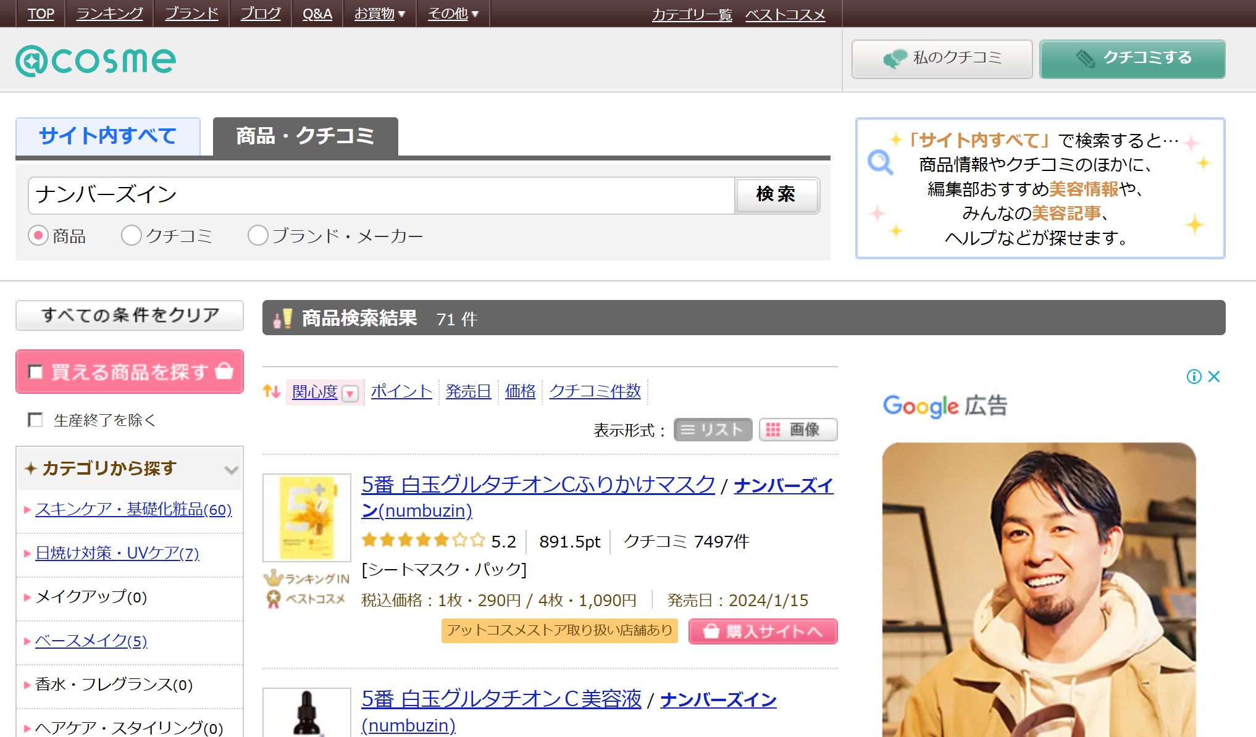Open the お買物 dropdown menu
This screenshot has width=1256, height=737.
(379, 14)
